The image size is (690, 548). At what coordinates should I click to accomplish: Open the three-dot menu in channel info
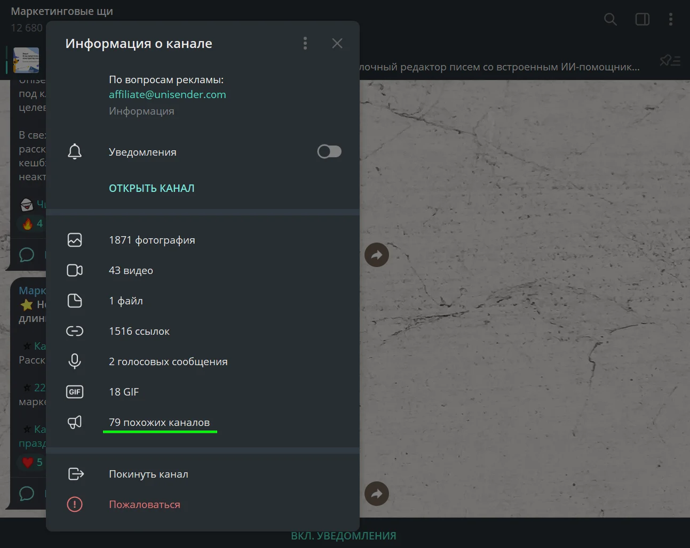point(305,43)
